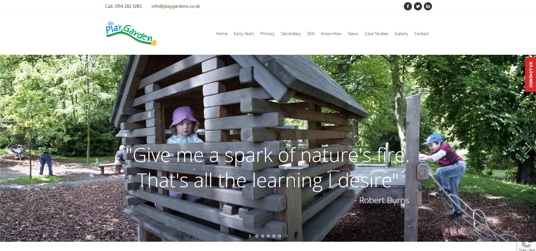This screenshot has height=251, width=536.
Task: Select the first slide indicator dot
Action: pos(257,236)
